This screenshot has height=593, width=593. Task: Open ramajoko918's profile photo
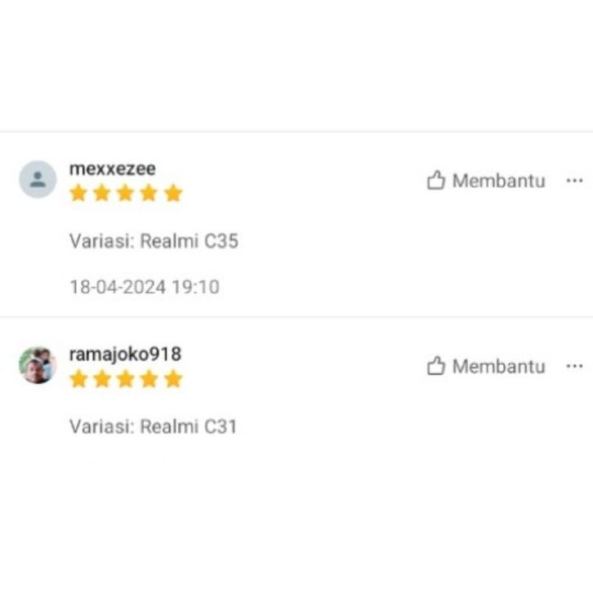pos(38,365)
